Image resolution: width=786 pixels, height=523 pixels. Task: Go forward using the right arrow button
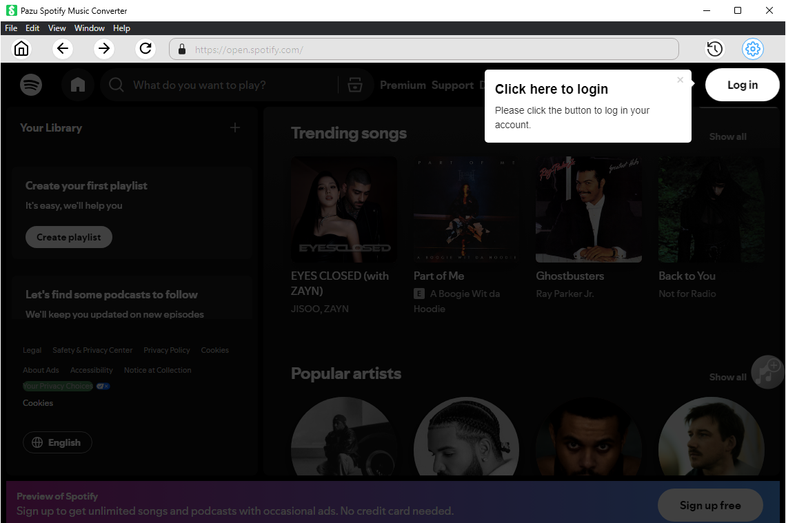pyautogui.click(x=104, y=49)
